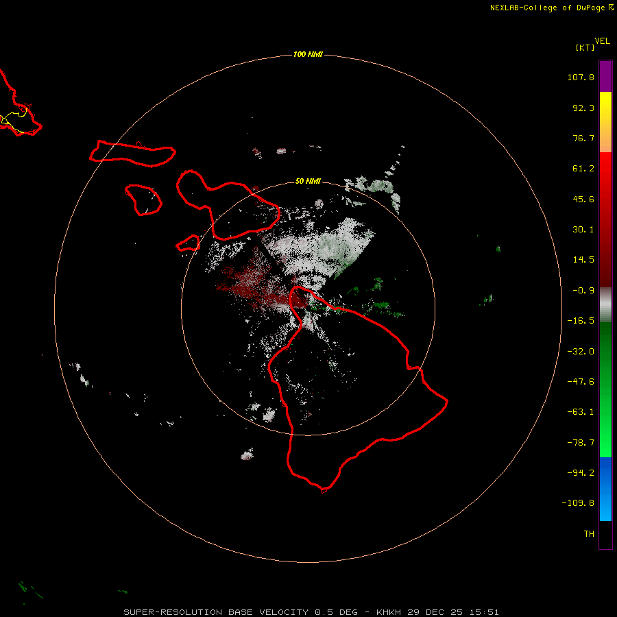Select the -94.2 scale value
Image resolution: width=617 pixels, height=617 pixels.
coord(581,472)
